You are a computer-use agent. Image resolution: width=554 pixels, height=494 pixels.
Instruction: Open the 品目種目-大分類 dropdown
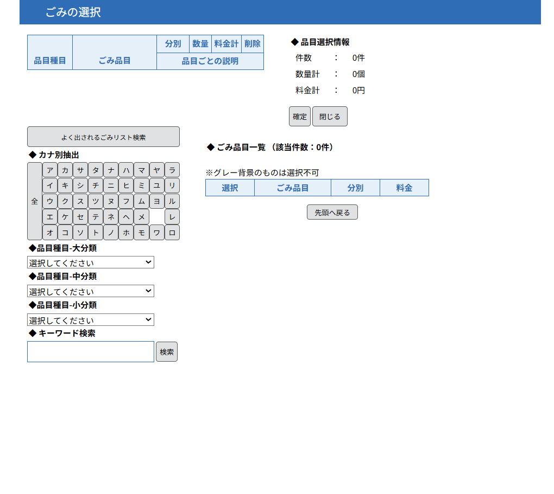91,262
